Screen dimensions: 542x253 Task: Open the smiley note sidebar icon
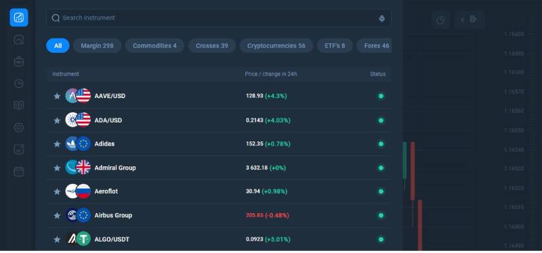pos(19,149)
